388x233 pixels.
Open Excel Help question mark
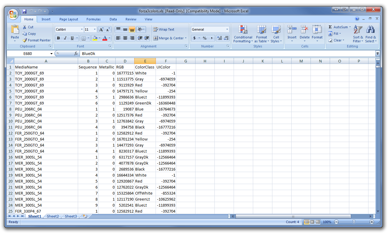[x=357, y=19]
